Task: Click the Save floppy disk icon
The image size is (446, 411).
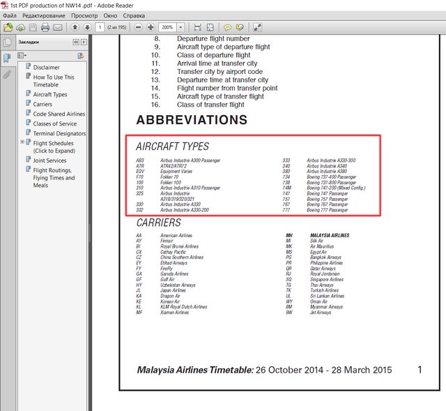Action: point(33,28)
